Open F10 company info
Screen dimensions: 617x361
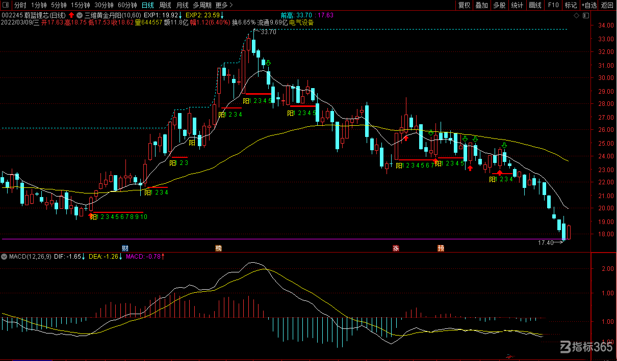[x=553, y=5]
